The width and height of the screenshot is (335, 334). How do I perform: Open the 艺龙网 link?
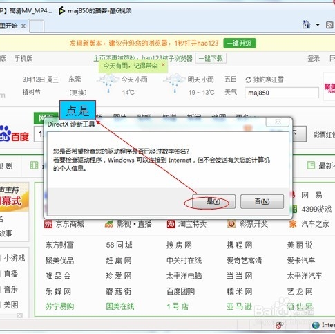(x=300, y=292)
